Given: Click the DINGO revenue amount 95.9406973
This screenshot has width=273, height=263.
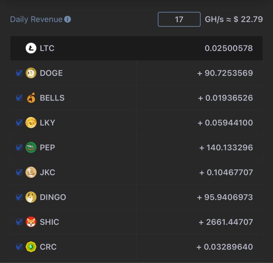Looking at the screenshot, I should click(x=229, y=197).
